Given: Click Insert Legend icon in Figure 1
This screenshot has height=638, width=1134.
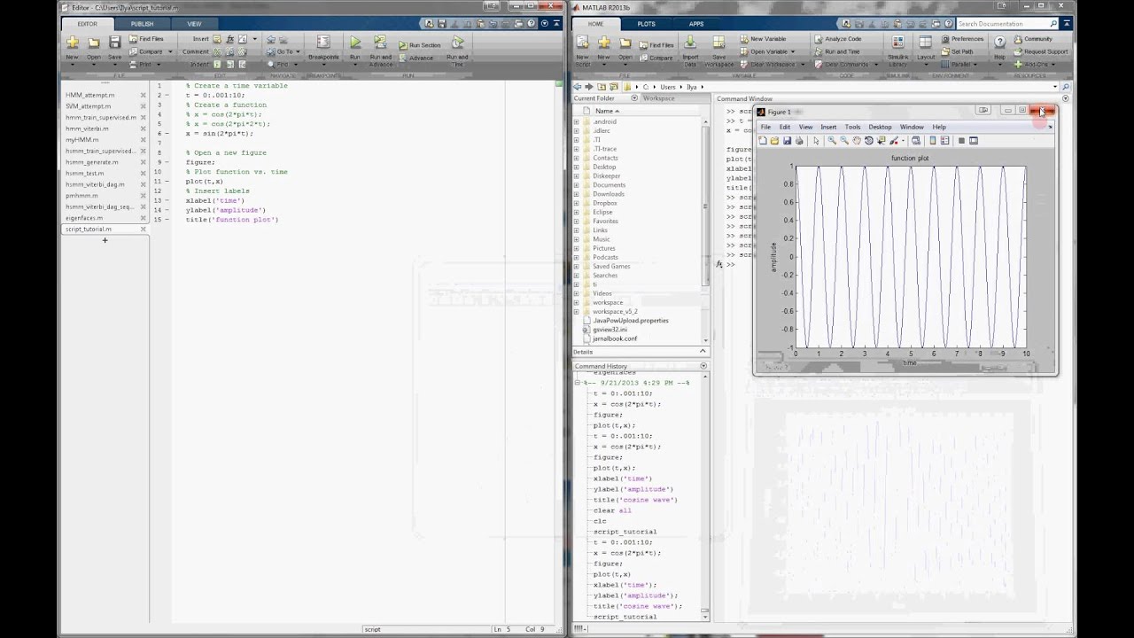Looking at the screenshot, I should click(x=944, y=141).
